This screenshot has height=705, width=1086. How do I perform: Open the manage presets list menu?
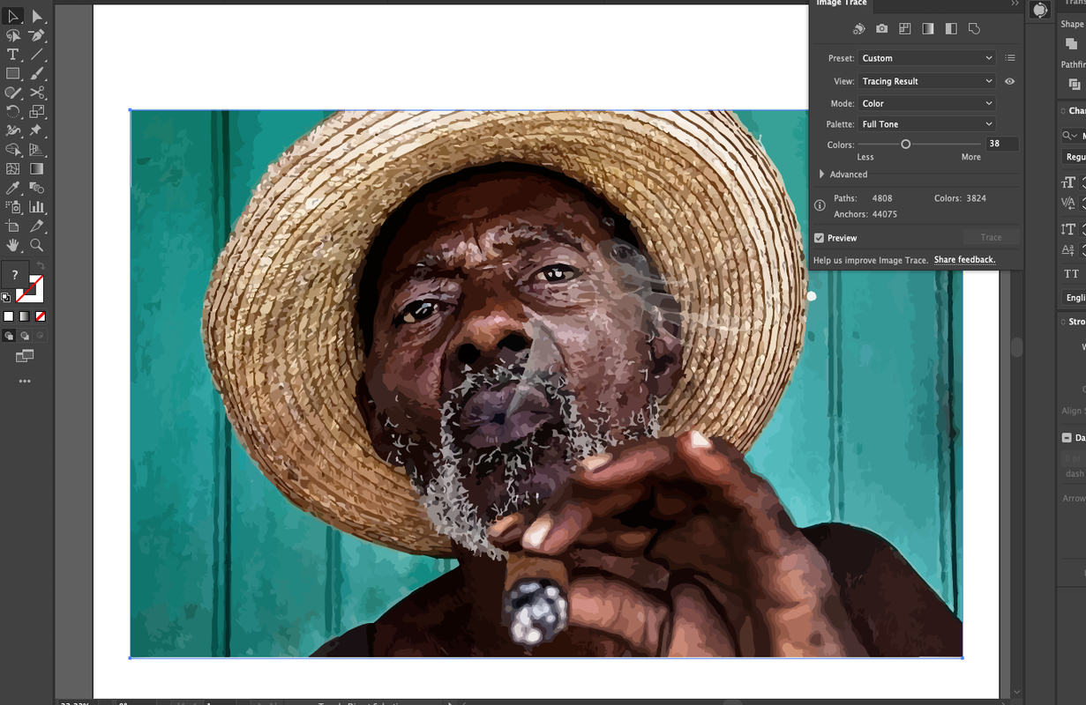1010,58
